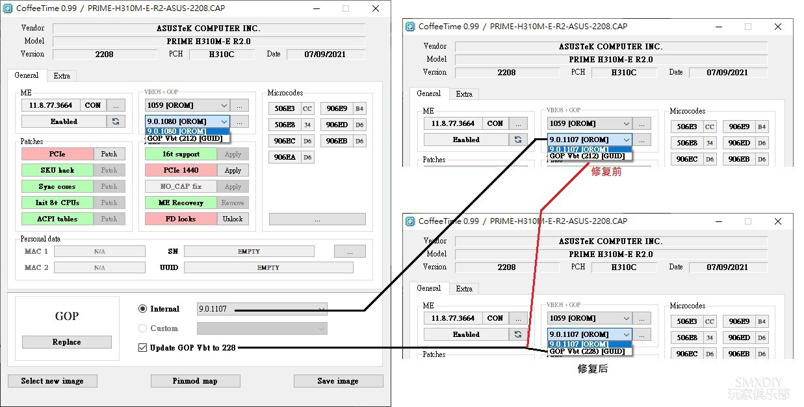Click CON button in main window ME section
The height and width of the screenshot is (407, 804).
pos(93,105)
